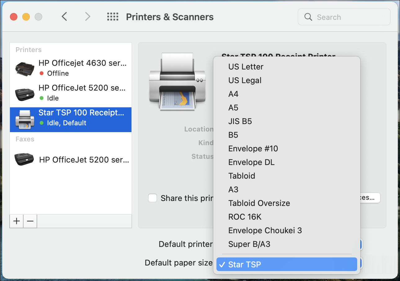Go back with the left chevron
Image resolution: width=400 pixels, height=281 pixels.
(64, 17)
